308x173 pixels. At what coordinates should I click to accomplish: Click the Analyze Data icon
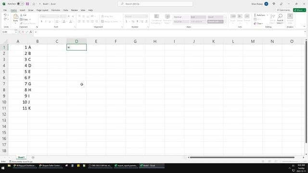click(x=290, y=19)
